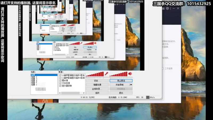Select the highlighted 场景 entry in the scenes list

pos(44,75)
